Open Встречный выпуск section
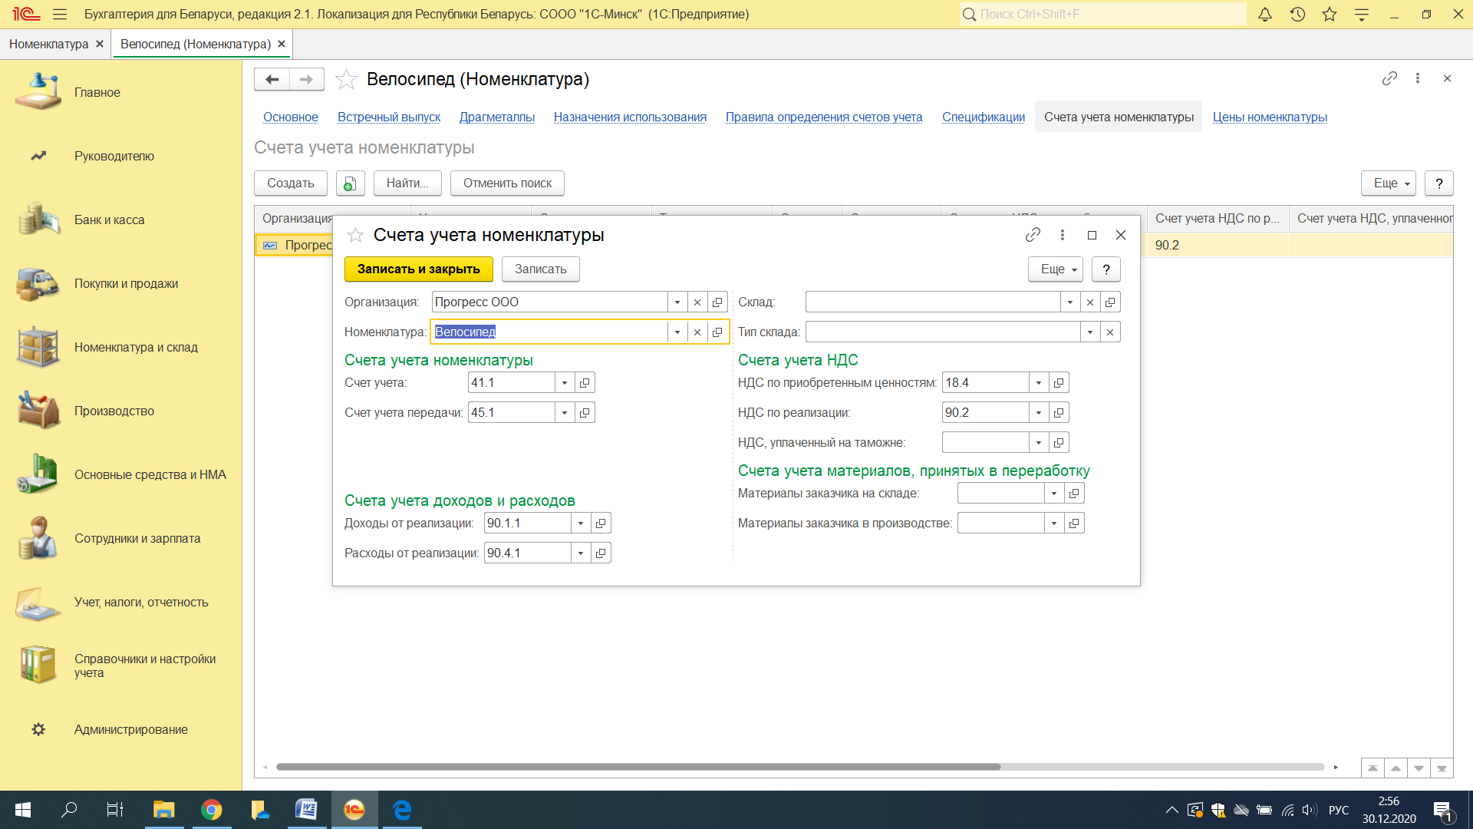 [389, 117]
